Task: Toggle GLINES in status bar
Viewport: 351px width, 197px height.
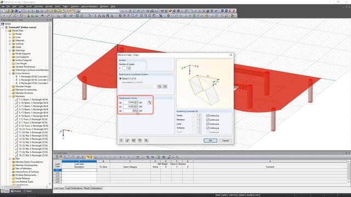Action: 250,195
